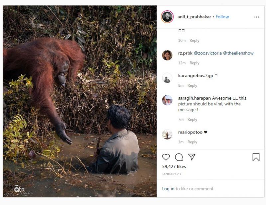
Task: Open rz.prbk commenter's avatar
Action: tap(167, 55)
